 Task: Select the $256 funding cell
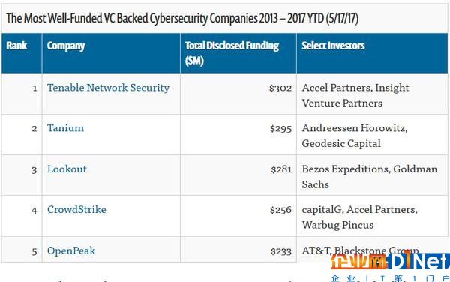click(x=238, y=216)
